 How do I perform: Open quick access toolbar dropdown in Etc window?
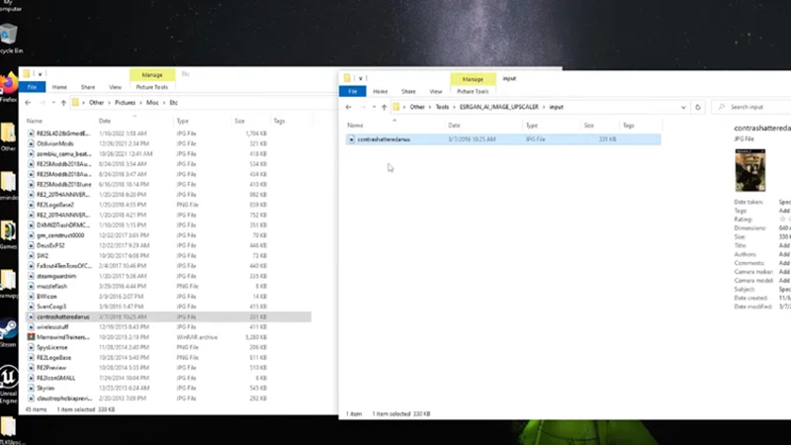pos(40,74)
